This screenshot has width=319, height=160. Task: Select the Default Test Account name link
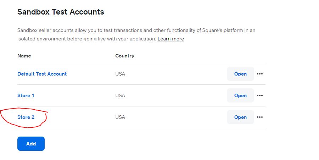click(x=42, y=74)
